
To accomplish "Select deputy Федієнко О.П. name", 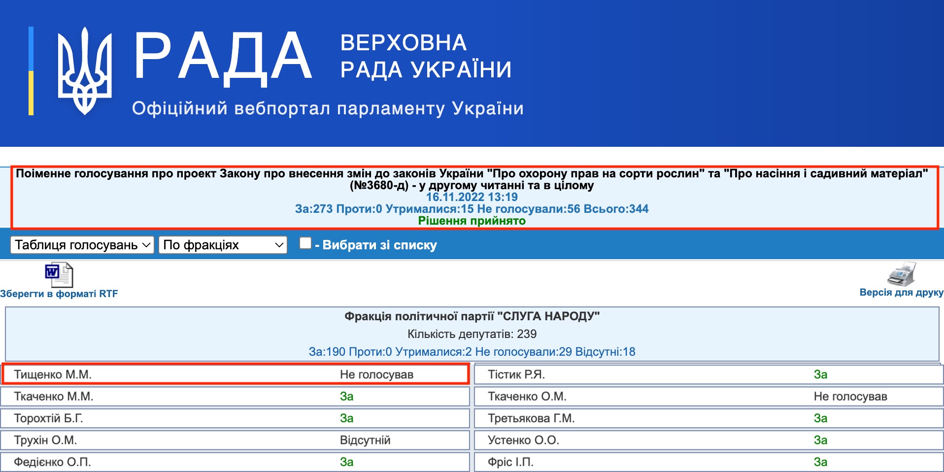I will [52, 462].
